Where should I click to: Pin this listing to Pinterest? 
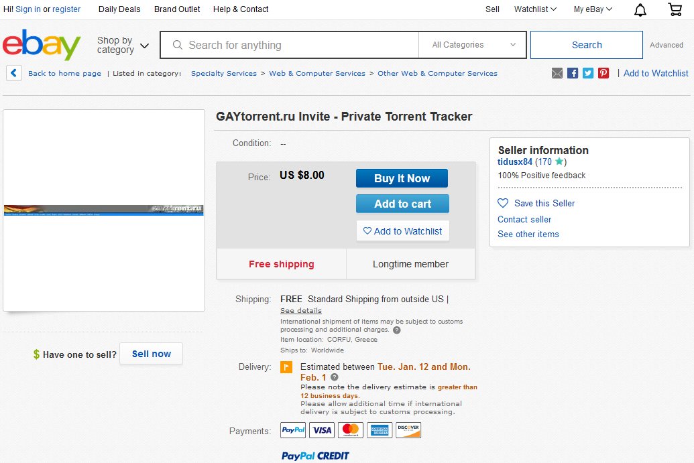click(x=603, y=72)
